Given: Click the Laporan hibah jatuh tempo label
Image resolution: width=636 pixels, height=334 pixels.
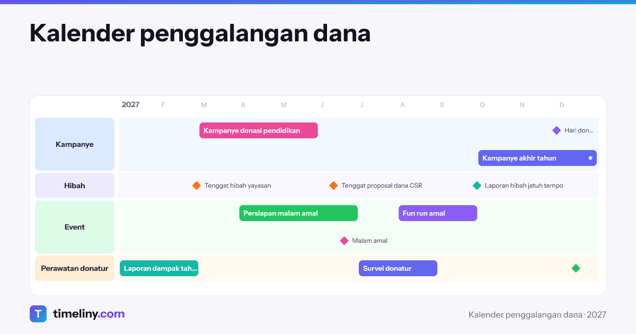Looking at the screenshot, I should (524, 186).
